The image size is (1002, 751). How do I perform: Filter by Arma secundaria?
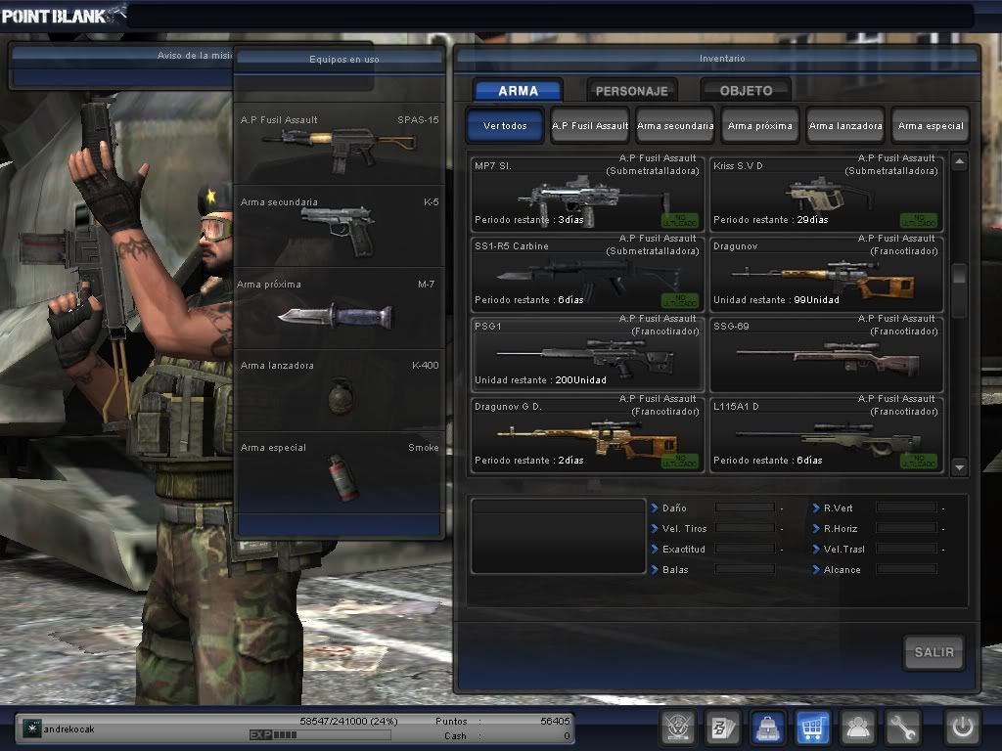[675, 126]
